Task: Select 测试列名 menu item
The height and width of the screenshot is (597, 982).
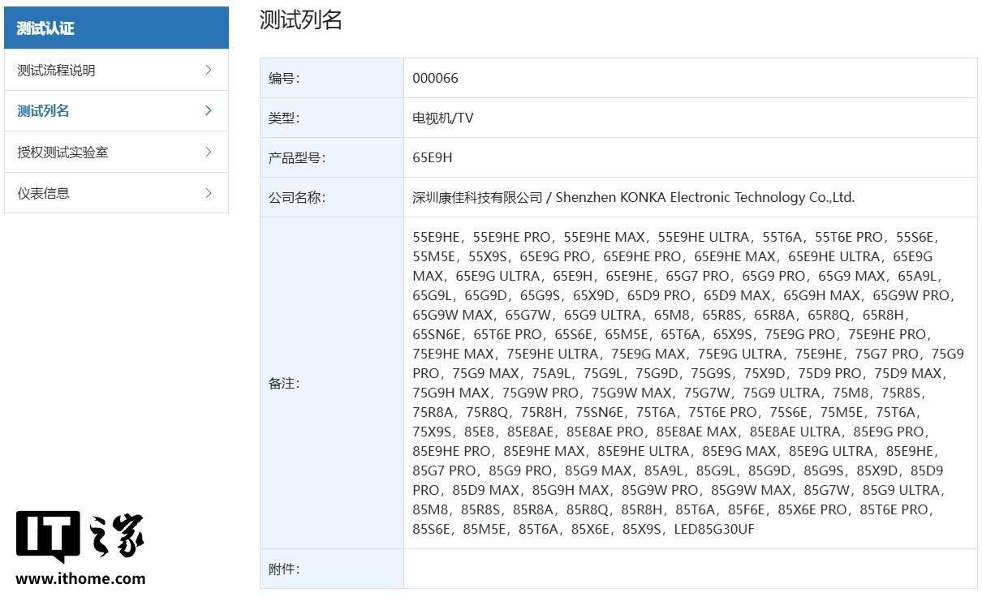Action: 116,110
